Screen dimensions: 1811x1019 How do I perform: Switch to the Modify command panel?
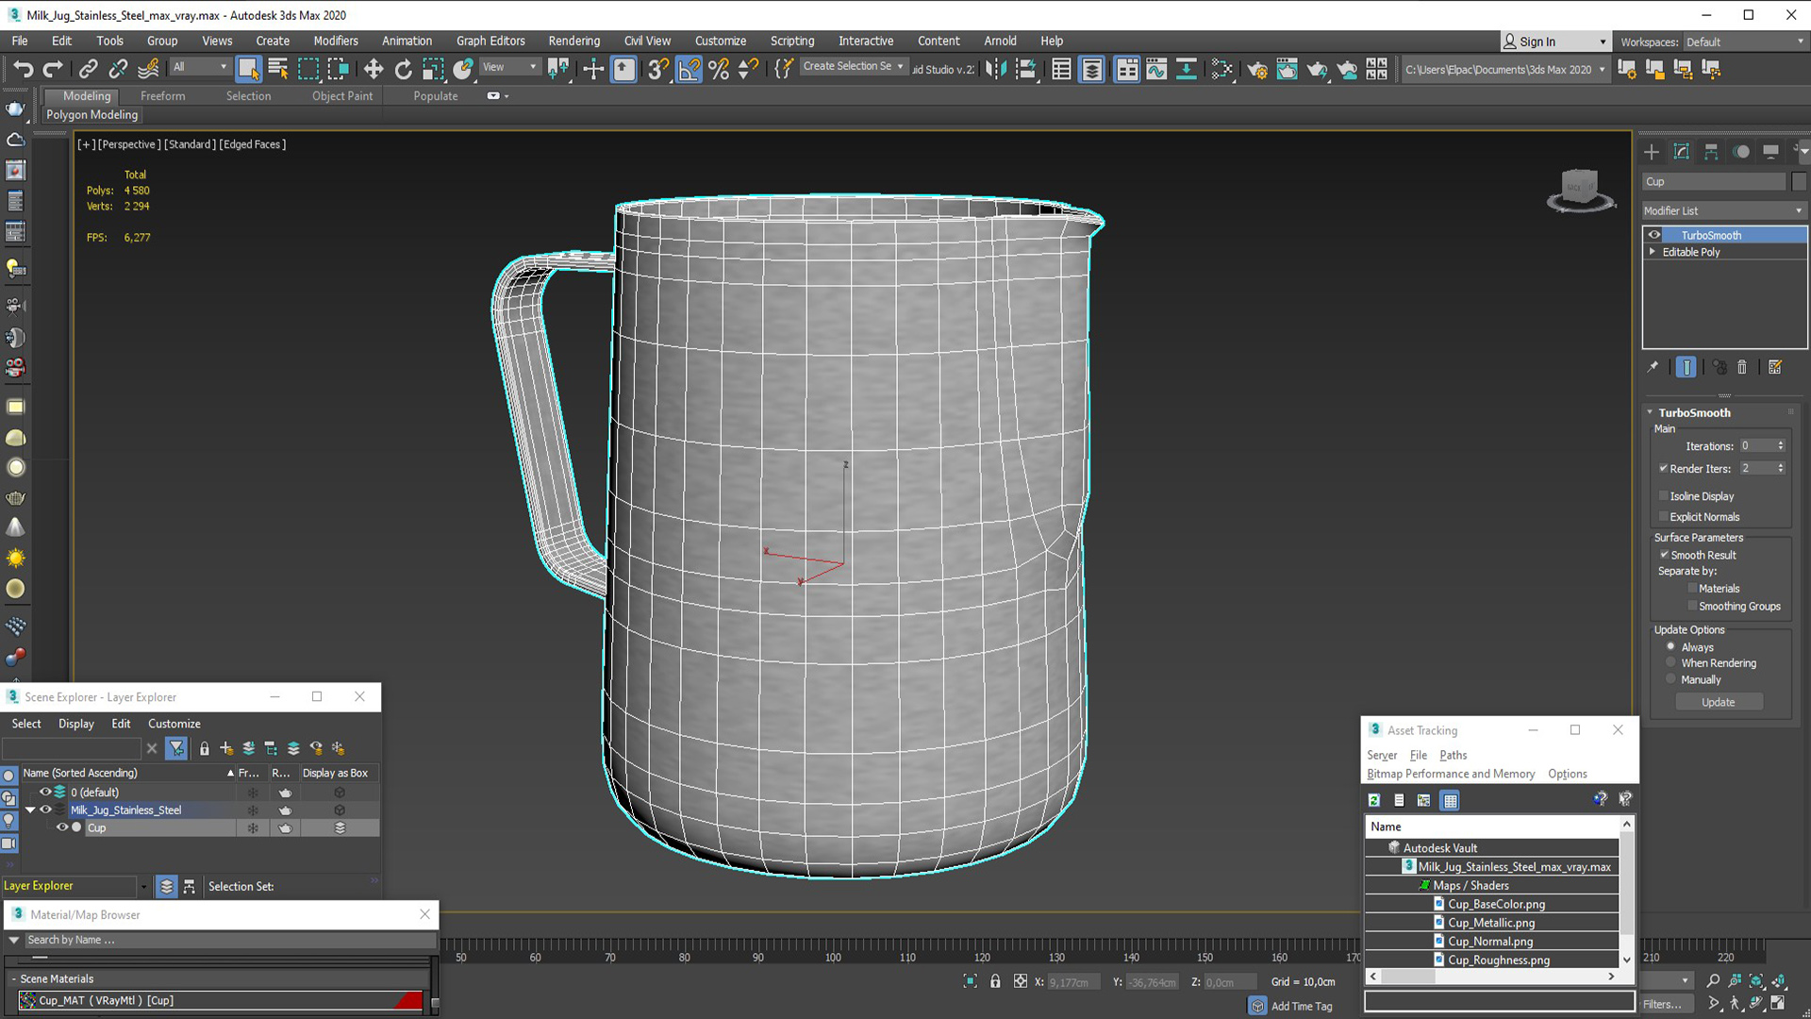coord(1681,152)
